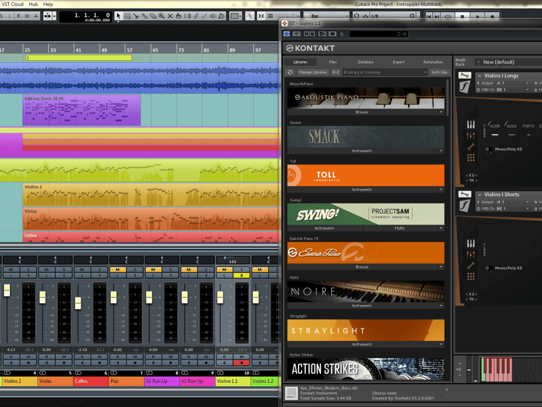Solo the Violas mixer channel
This screenshot has width=542, height=407.
(x=64, y=270)
